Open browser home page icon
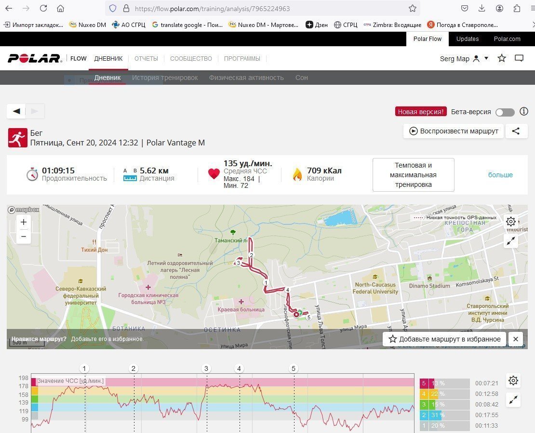Viewport: 535px width, 433px height. tap(60, 9)
